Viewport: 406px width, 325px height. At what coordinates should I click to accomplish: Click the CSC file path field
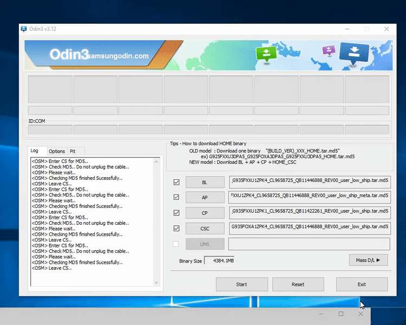click(x=310, y=228)
